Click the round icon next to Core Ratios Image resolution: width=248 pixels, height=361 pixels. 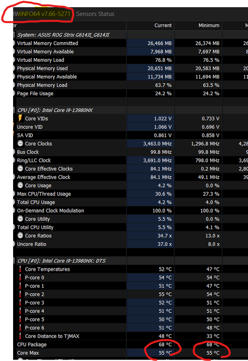[x=20, y=236]
